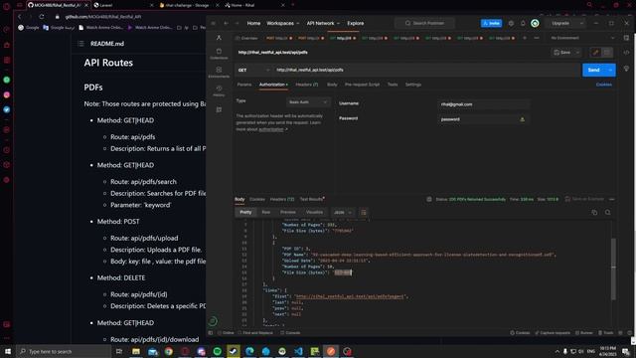This screenshot has height=358, width=636.
Task: Reload the GitHub page in browser
Action: 42,17
